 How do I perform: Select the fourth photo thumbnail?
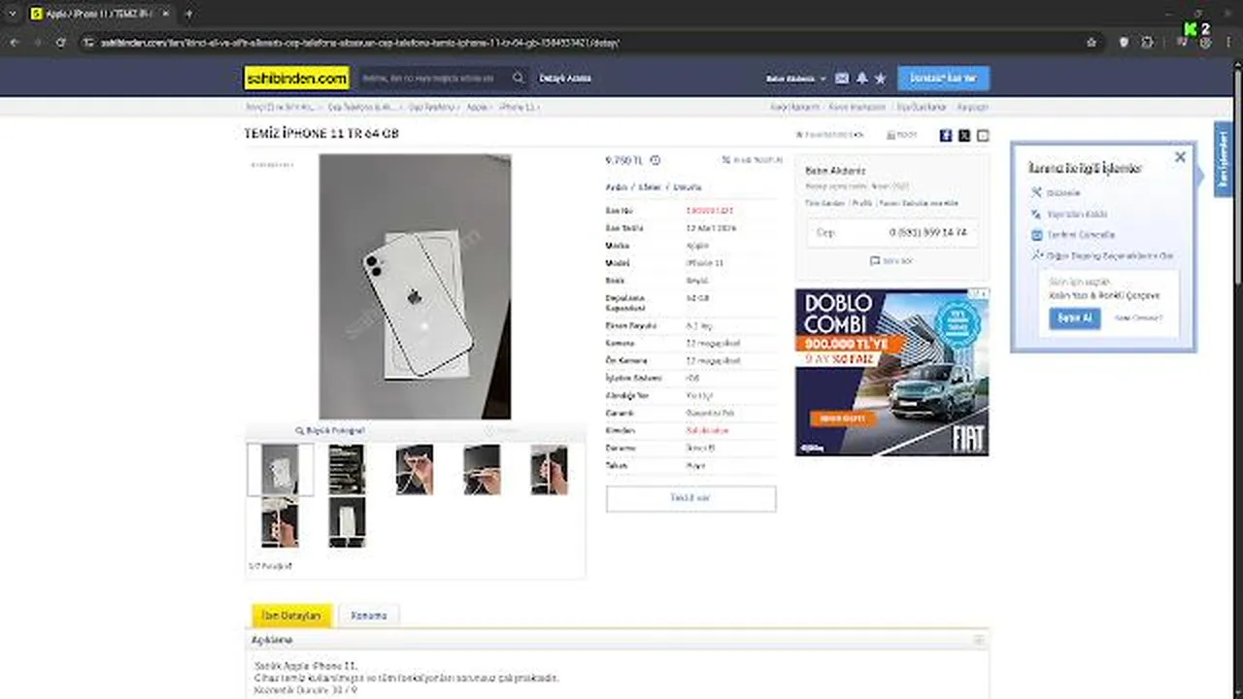(482, 469)
